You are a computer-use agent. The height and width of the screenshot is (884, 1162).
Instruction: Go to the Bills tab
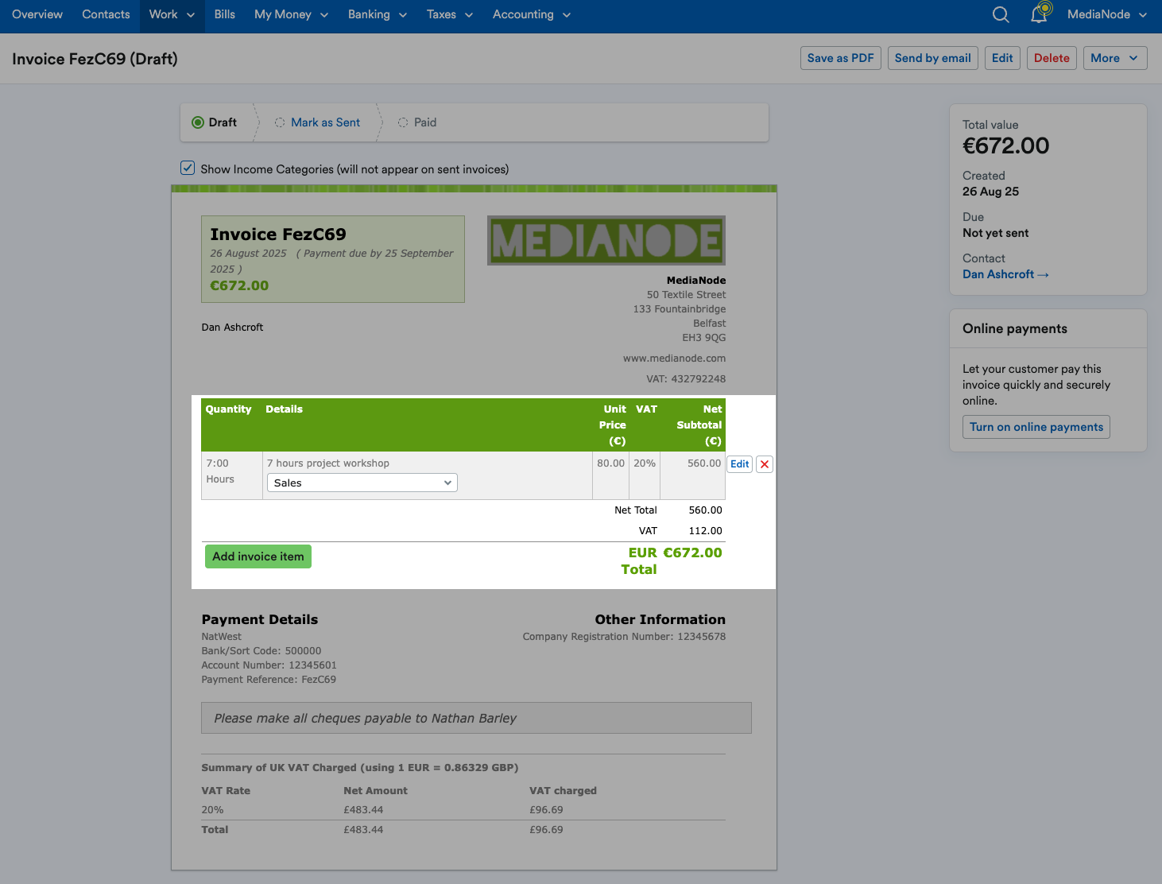pyautogui.click(x=225, y=14)
